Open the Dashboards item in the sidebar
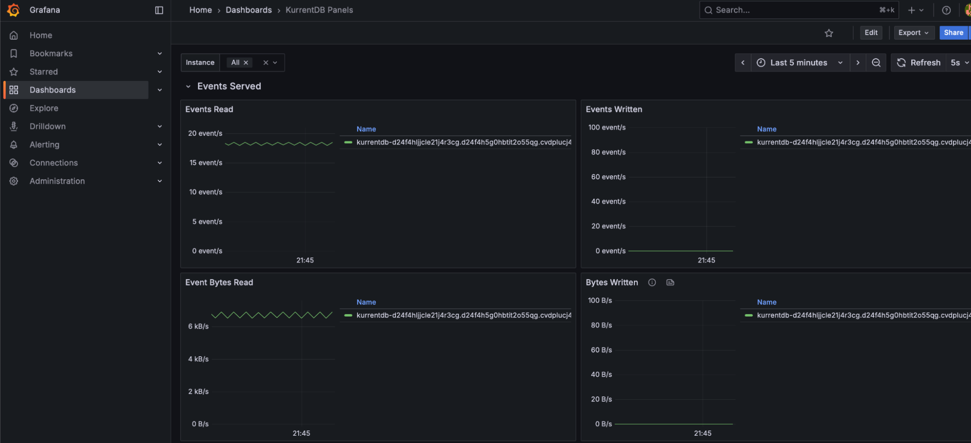Viewport: 971px width, 443px height. 52,89
